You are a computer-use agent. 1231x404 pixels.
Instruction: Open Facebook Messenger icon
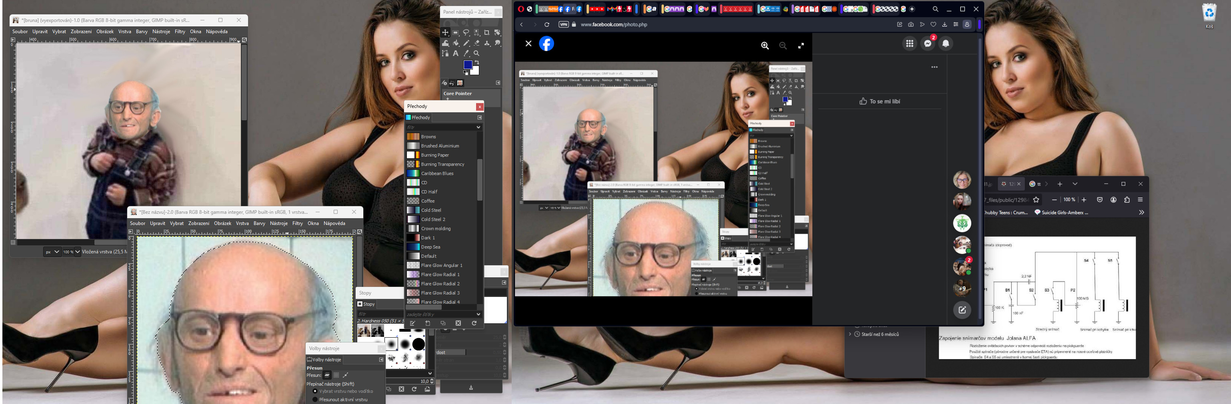pos(928,44)
